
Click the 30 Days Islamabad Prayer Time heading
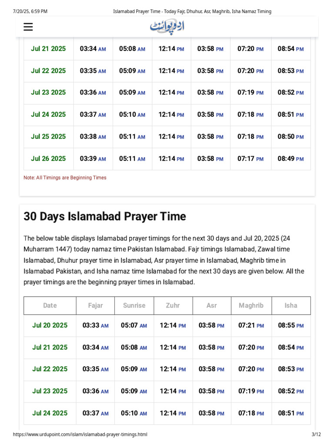click(105, 216)
